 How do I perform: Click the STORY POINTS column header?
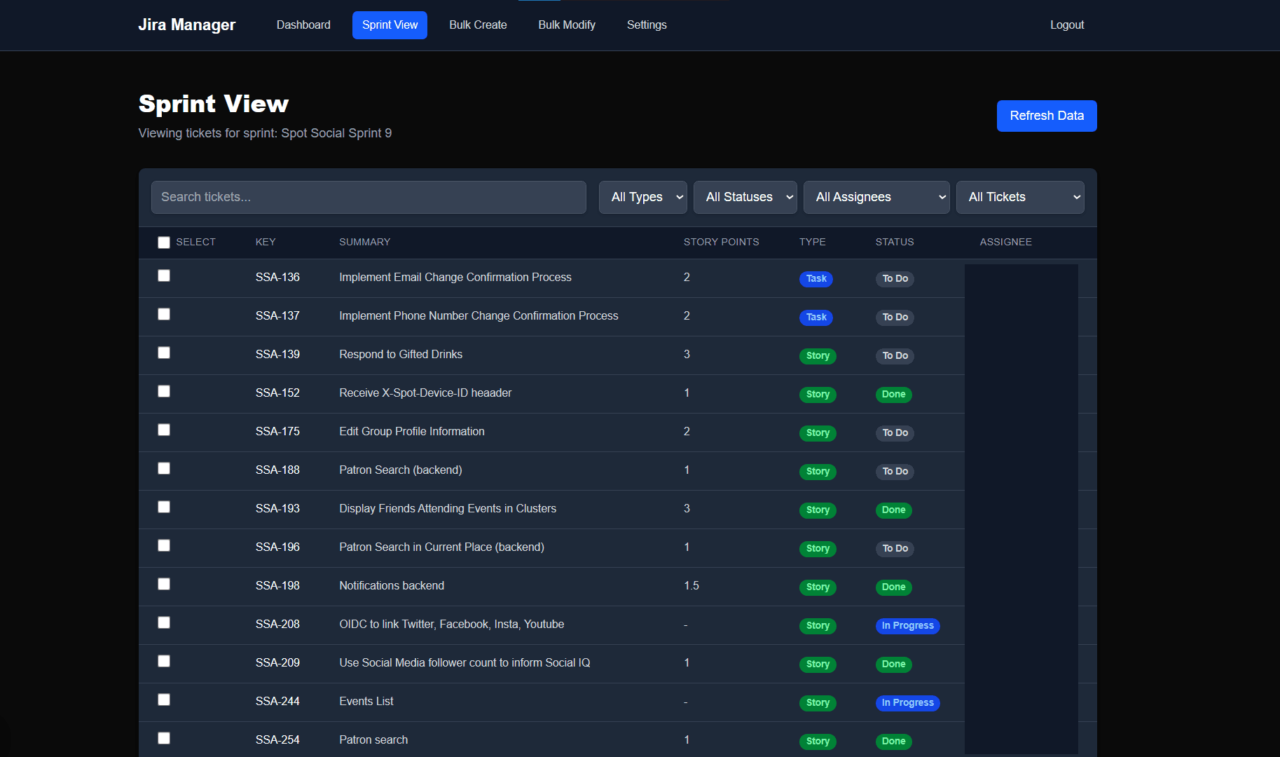[721, 242]
